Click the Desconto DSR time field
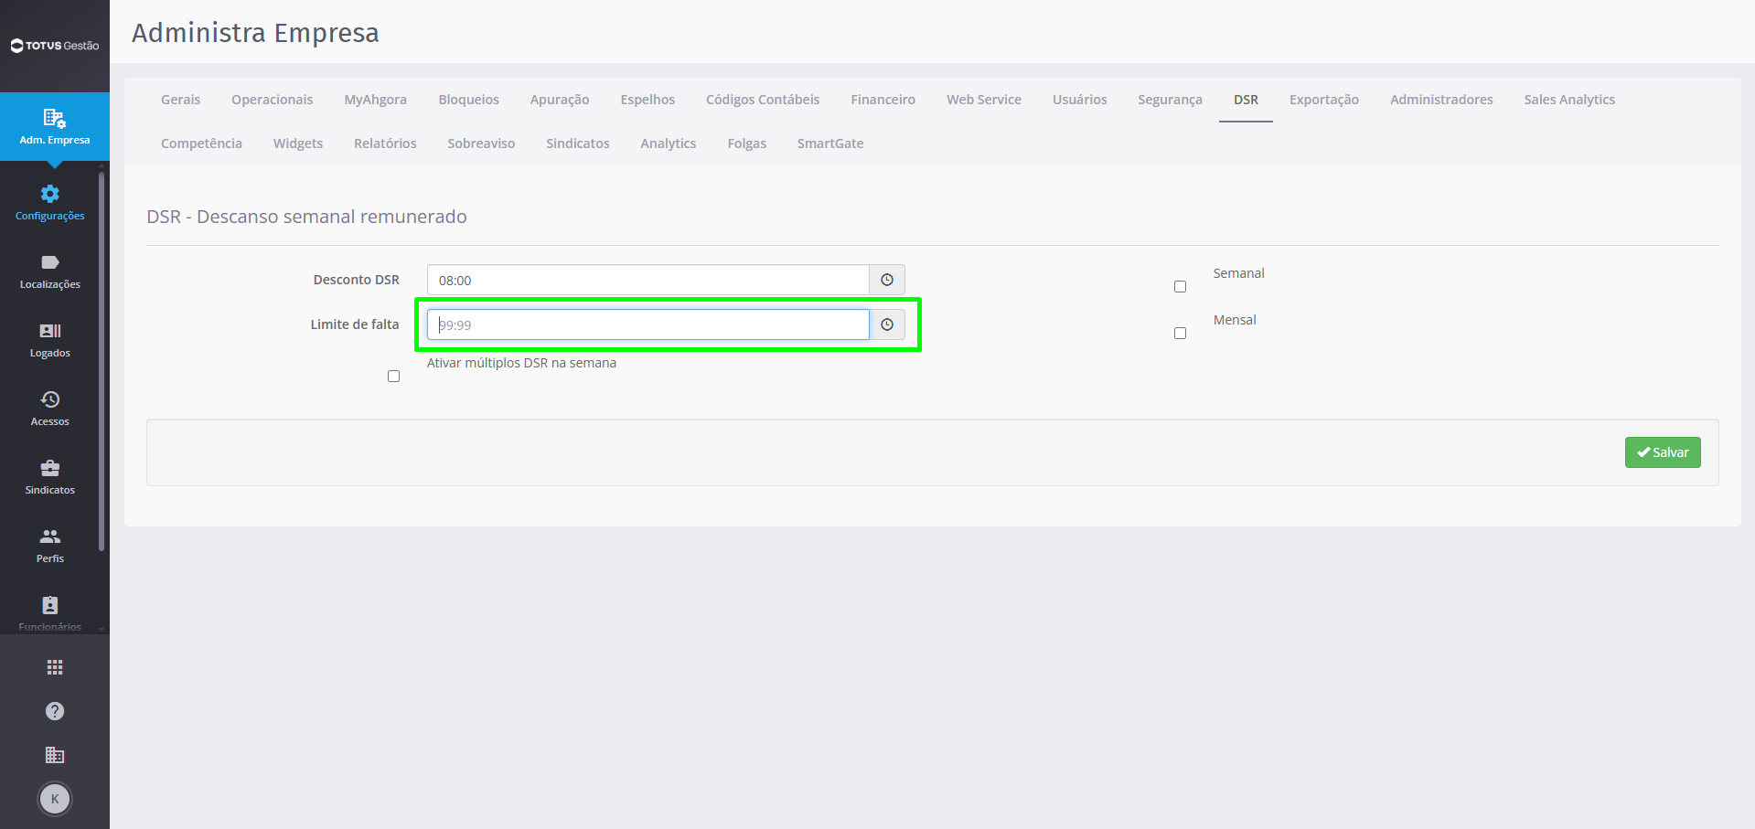This screenshot has width=1755, height=829. [648, 280]
